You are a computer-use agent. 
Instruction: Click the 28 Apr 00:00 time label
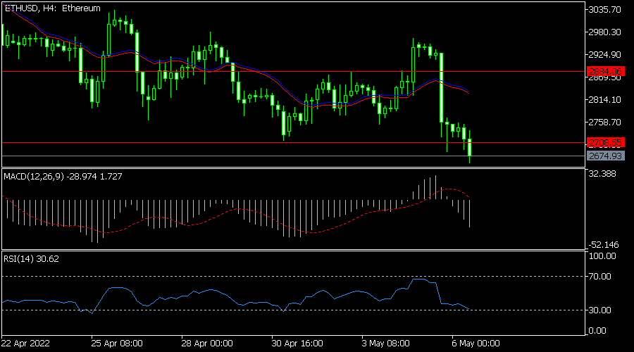point(207,344)
